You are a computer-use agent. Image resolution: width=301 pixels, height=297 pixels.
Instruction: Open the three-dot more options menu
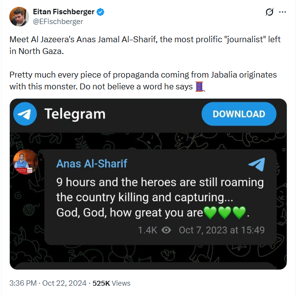[x=282, y=12]
